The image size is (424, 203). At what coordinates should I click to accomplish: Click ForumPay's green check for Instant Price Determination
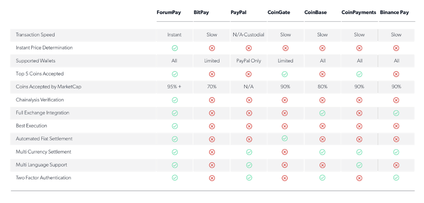coord(175,48)
